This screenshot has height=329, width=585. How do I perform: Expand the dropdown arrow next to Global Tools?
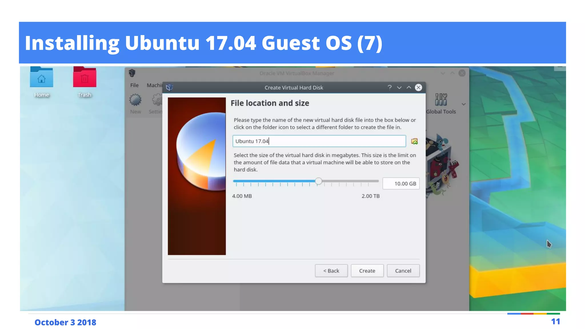pyautogui.click(x=464, y=104)
